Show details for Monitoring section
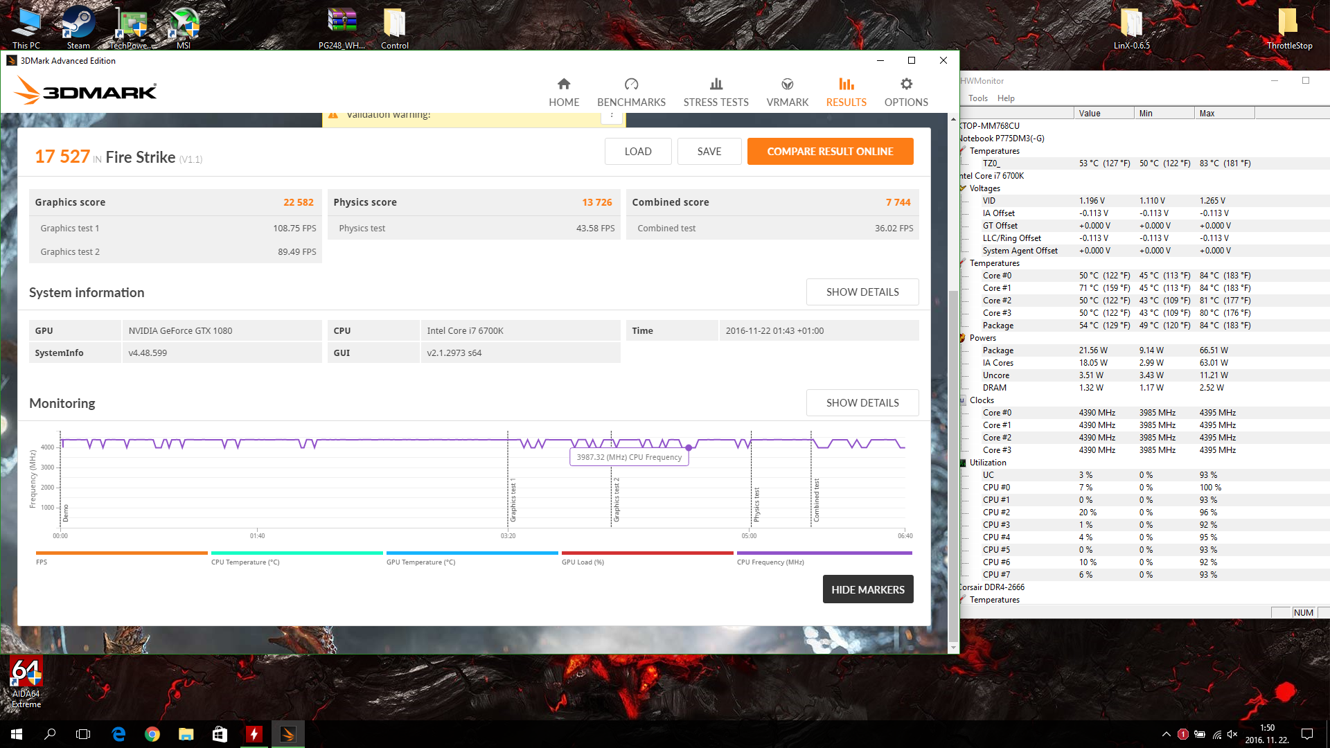The width and height of the screenshot is (1330, 748). (x=862, y=402)
